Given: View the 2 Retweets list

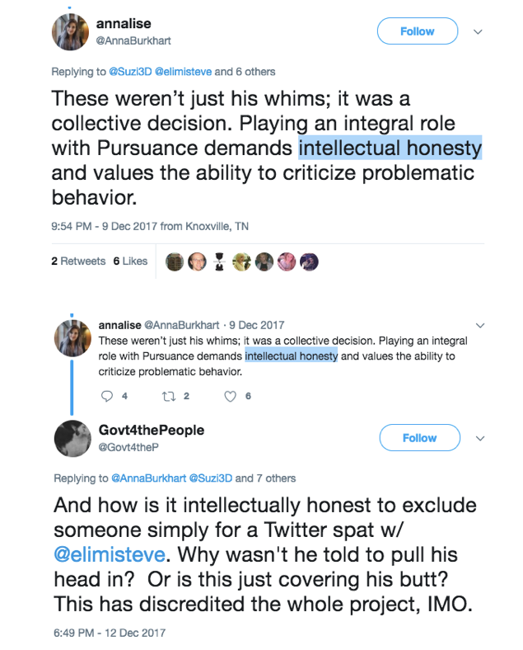Looking at the screenshot, I should 78,261.
